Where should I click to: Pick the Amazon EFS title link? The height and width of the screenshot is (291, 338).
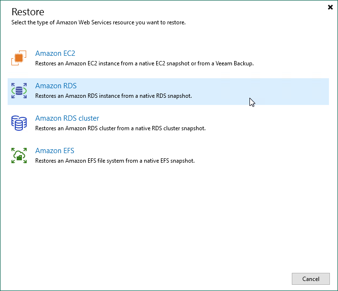(55, 151)
